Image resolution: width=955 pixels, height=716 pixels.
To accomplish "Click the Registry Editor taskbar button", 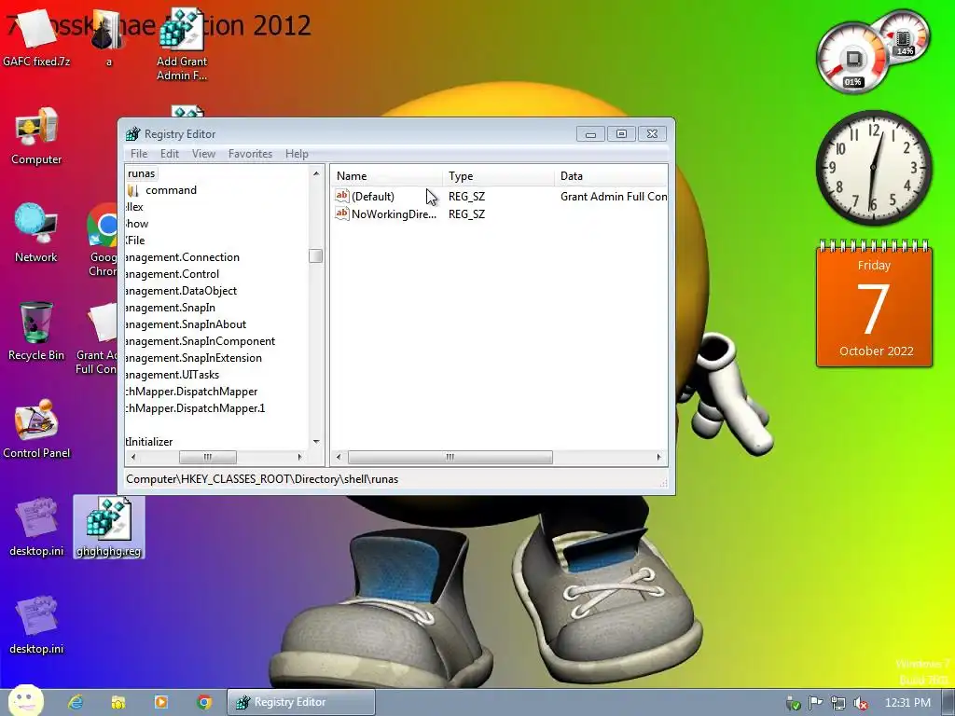I will coord(301,702).
